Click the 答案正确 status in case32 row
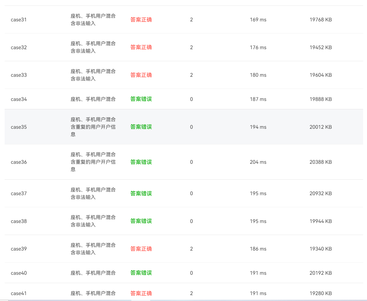 [141, 47]
